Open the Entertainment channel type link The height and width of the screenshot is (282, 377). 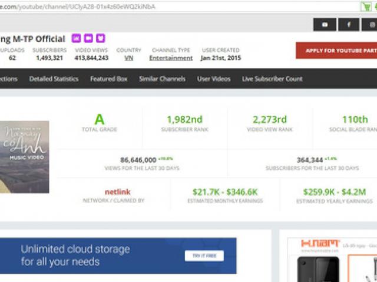171,58
